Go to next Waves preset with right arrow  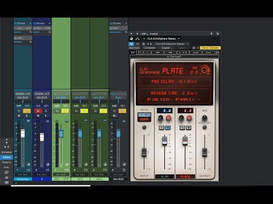coord(170,53)
